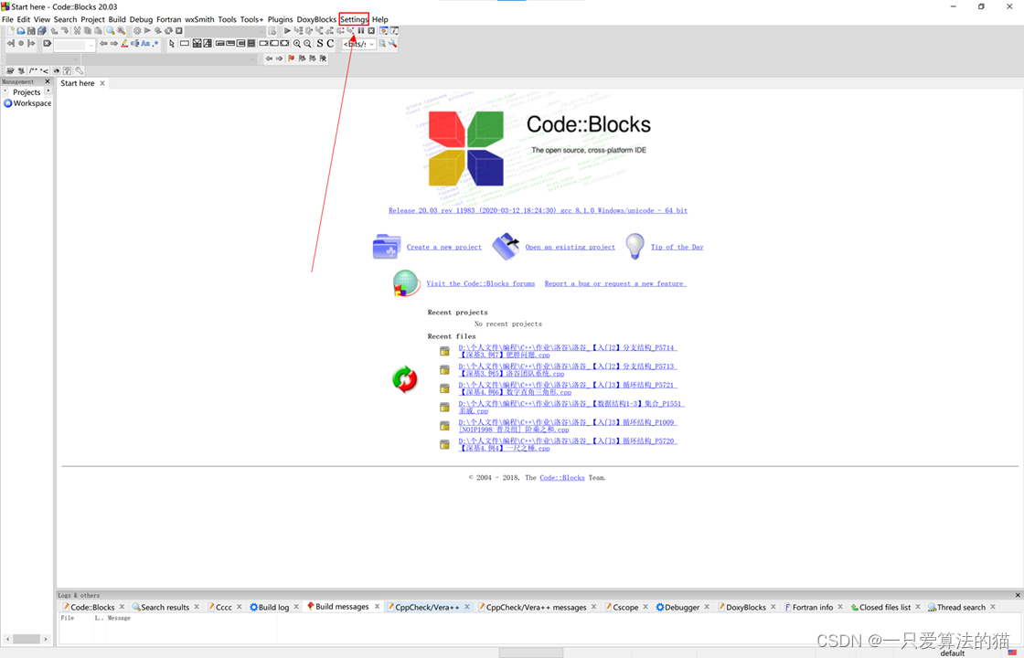Toggle Match case (Aa) search option

point(145,44)
